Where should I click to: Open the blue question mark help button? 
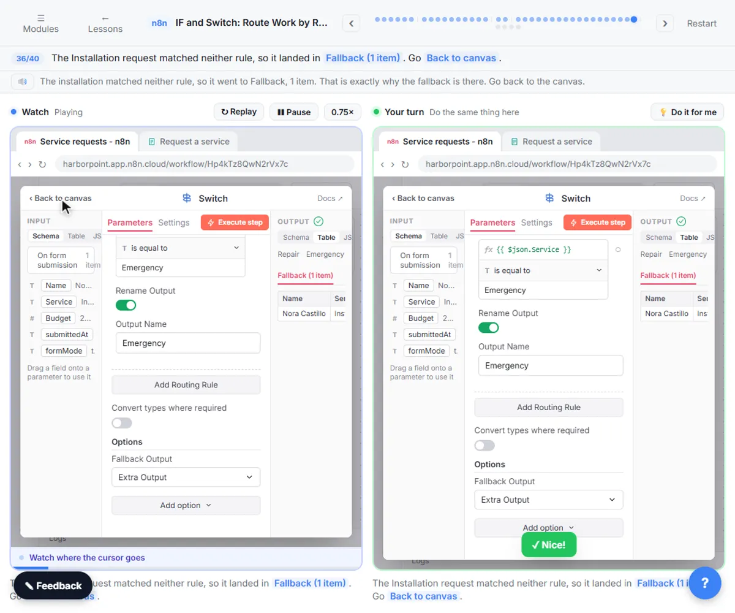705,583
